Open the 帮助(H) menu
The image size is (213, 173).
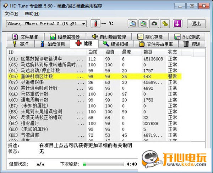pyautogui.click(x=31, y=13)
